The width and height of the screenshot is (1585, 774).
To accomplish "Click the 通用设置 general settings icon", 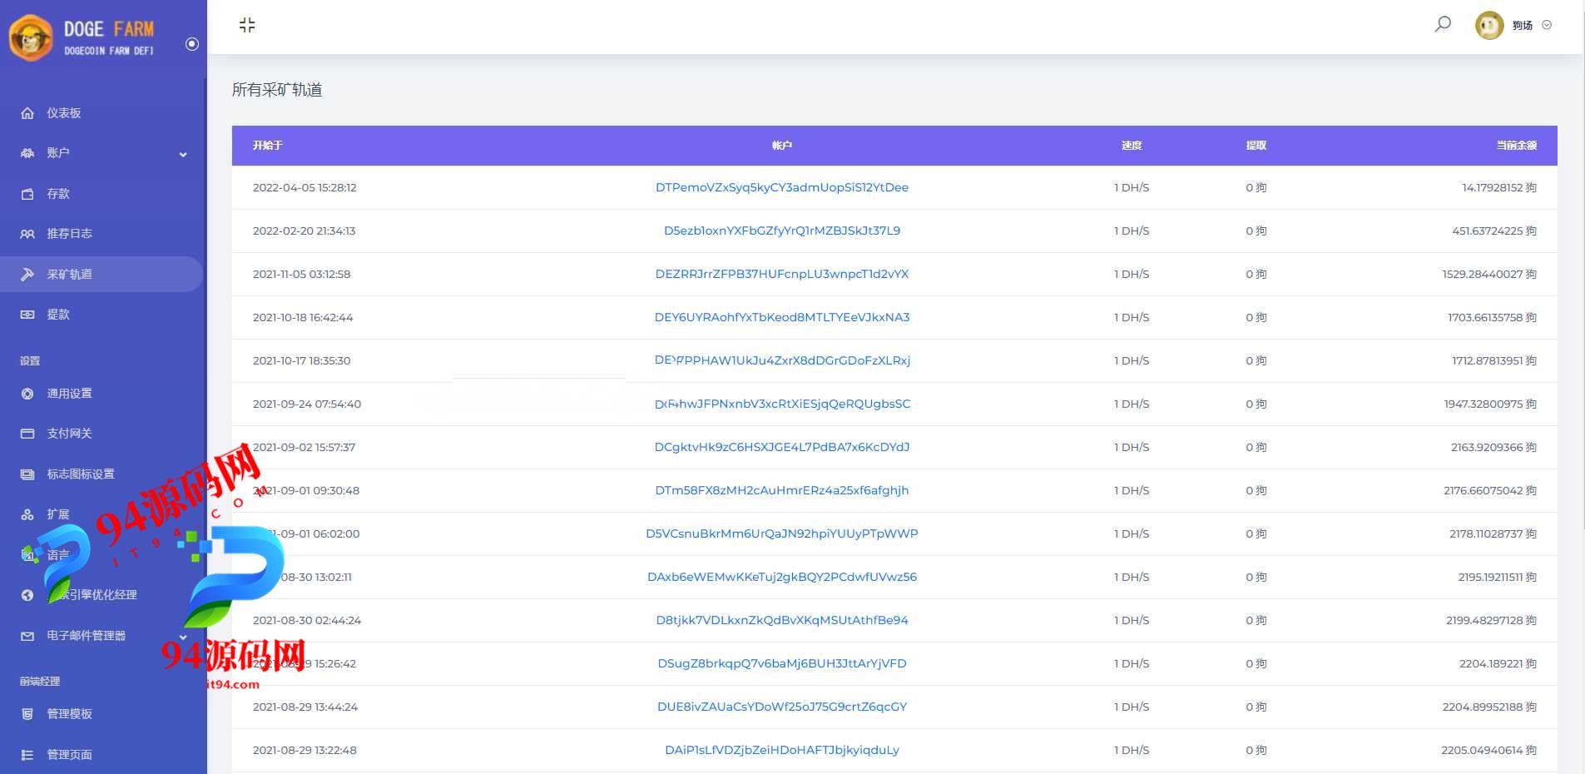I will [x=27, y=394].
